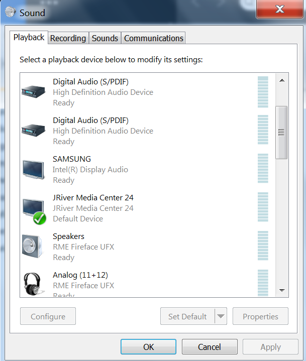Select the Speakers device name text
This screenshot has height=361, width=306.
(x=68, y=236)
